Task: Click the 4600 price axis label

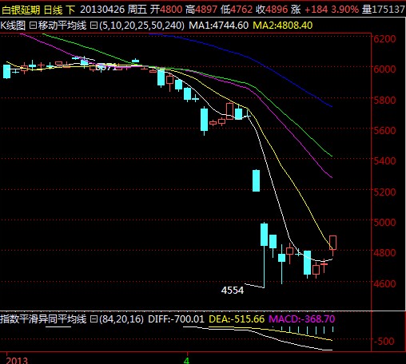Action: 384,283
